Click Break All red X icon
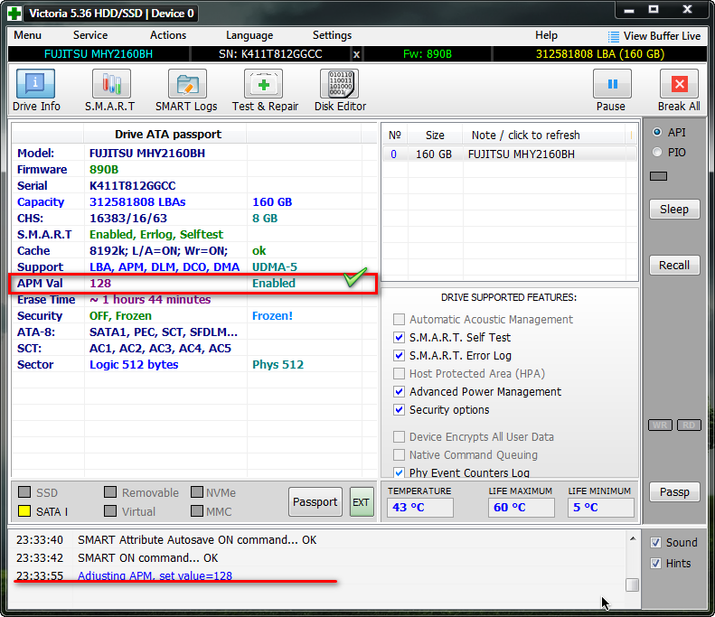Screen dimensions: 715x617 click(679, 83)
